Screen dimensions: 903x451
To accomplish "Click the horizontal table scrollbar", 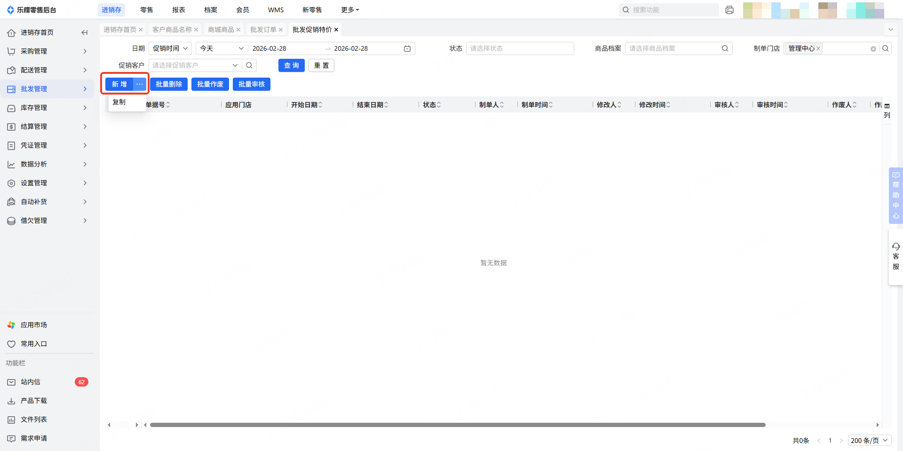I will tap(458, 425).
